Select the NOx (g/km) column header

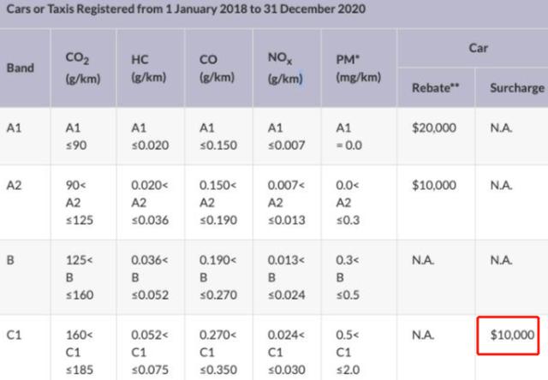[x=284, y=67]
